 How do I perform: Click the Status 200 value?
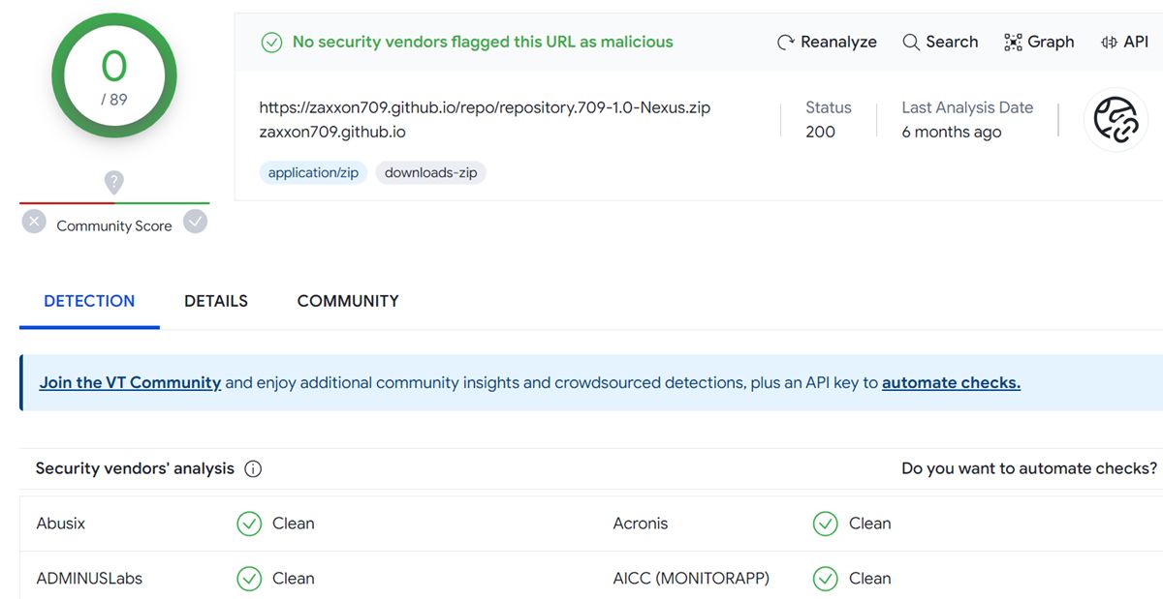tap(820, 132)
